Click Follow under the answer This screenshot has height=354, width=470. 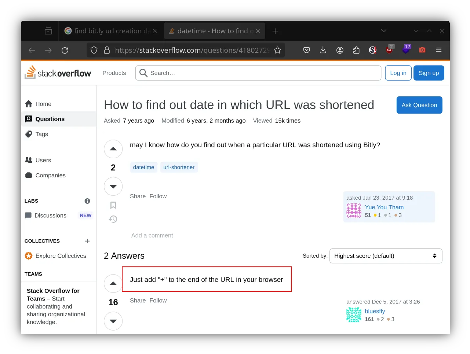click(158, 300)
